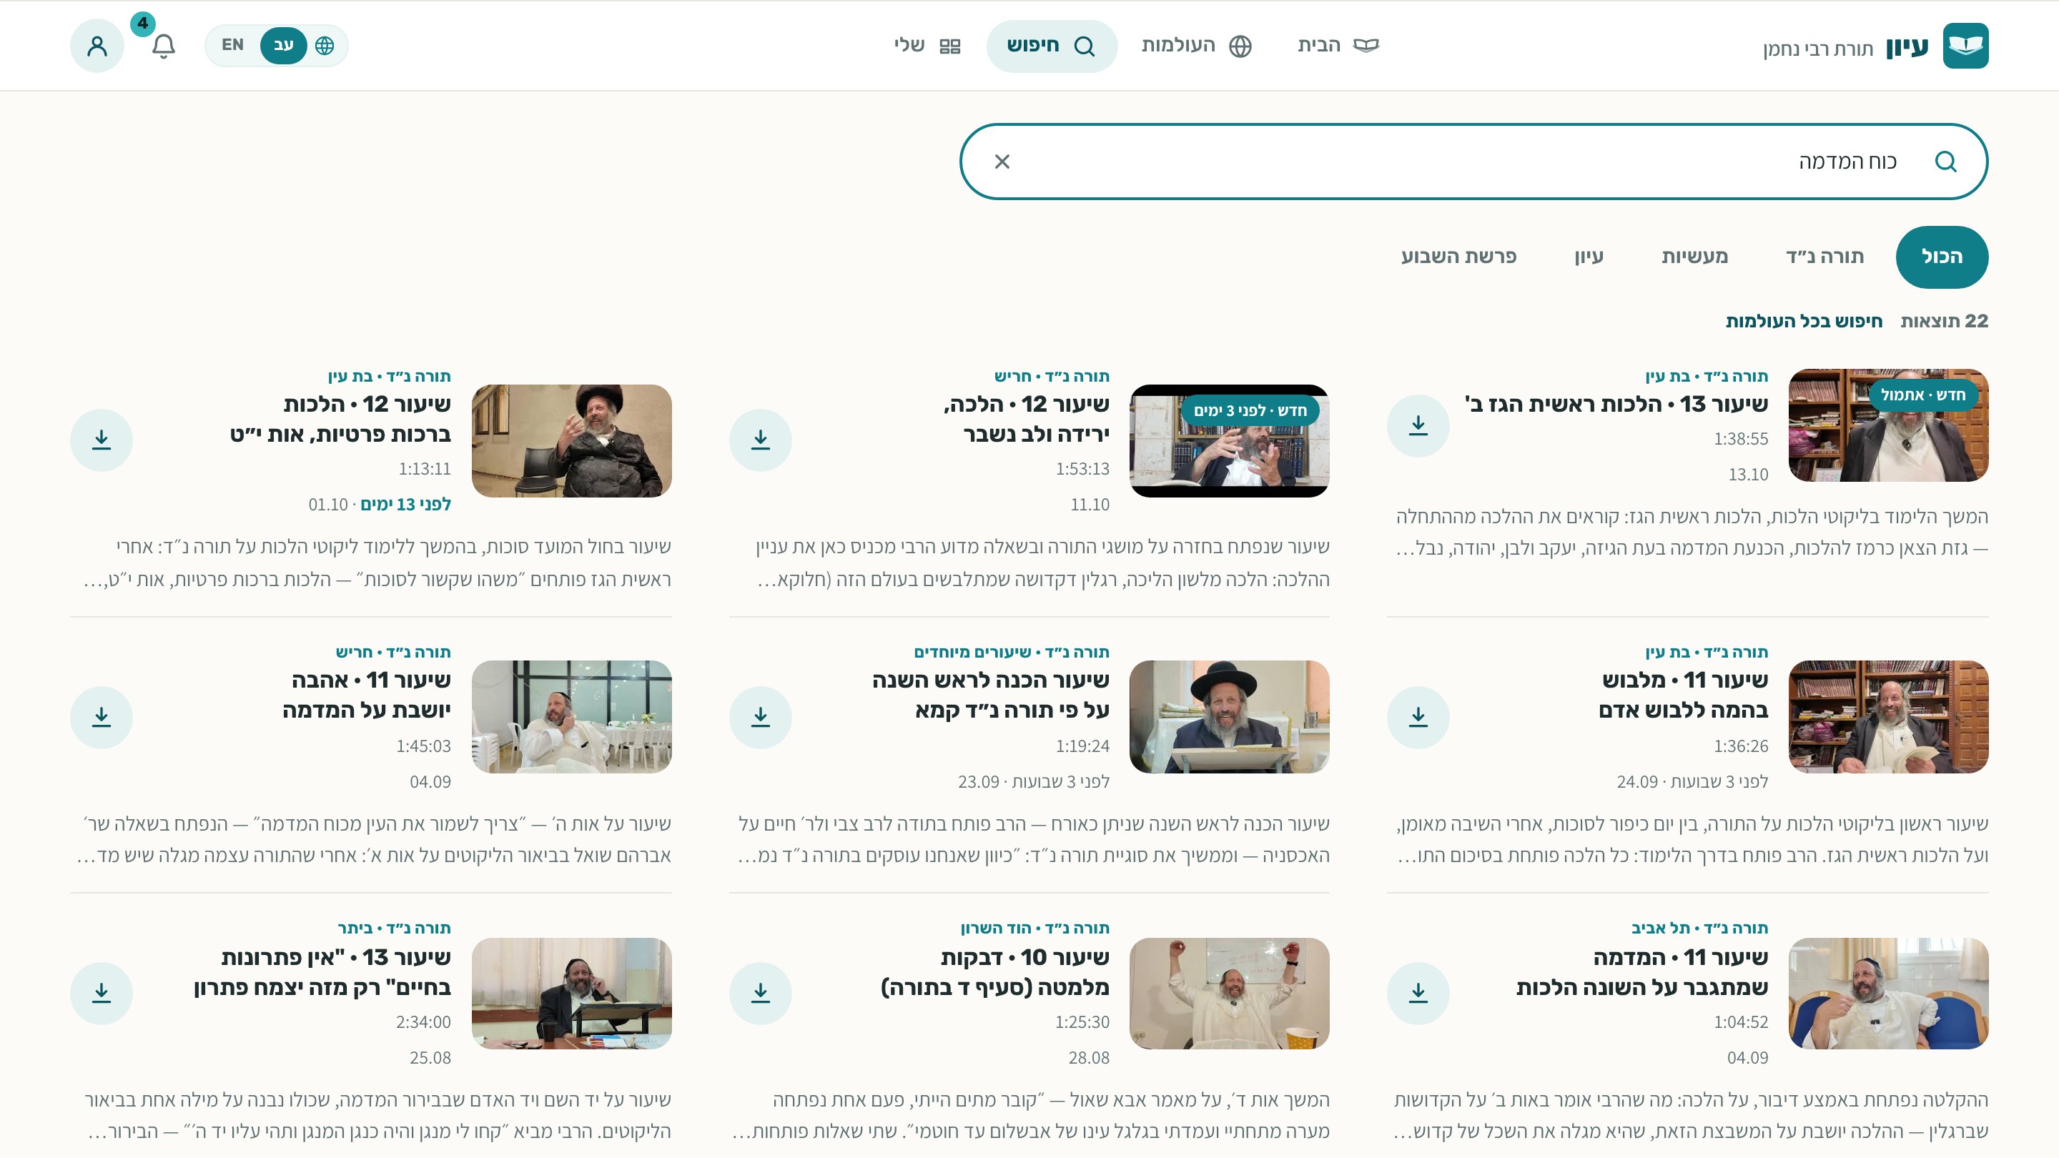Open thumbnail of שיעור 11 אהבה
This screenshot has width=2059, height=1158.
[571, 717]
